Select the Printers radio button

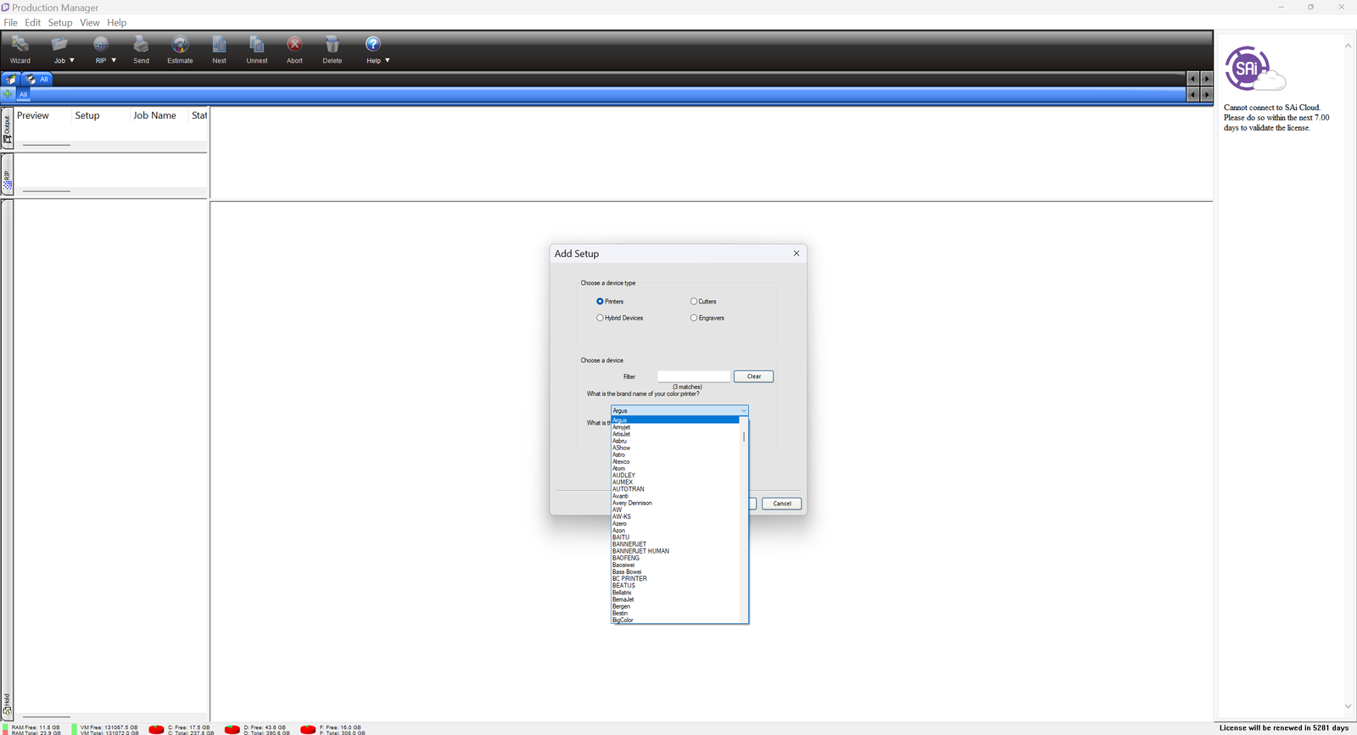pos(600,302)
